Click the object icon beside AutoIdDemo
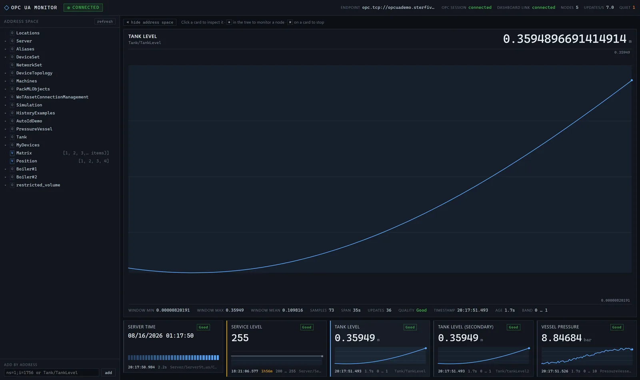The image size is (640, 380). coord(12,121)
